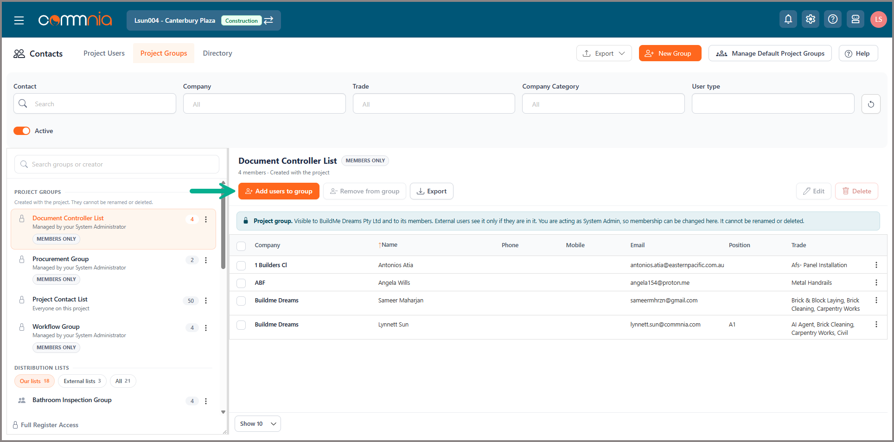Select External lists 3 filter
894x442 pixels.
point(82,381)
